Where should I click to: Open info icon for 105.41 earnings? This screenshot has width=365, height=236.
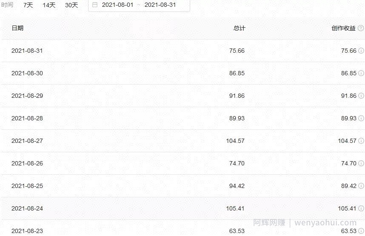(x=361, y=208)
